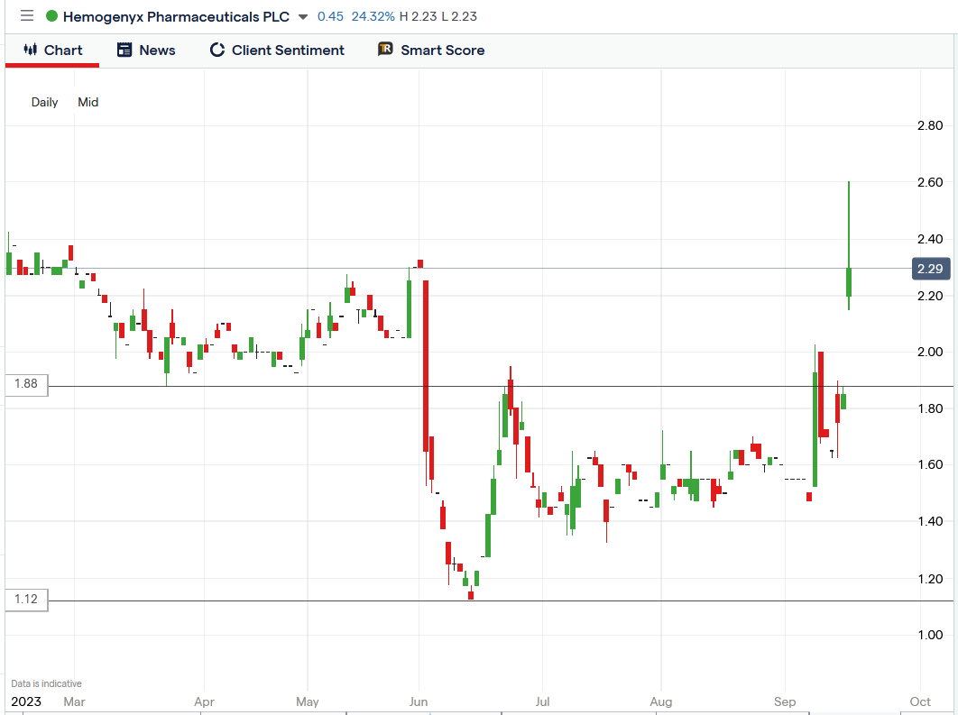Viewport: 958px width, 715px height.
Task: Change the Mid price type setting
Action: (88, 102)
